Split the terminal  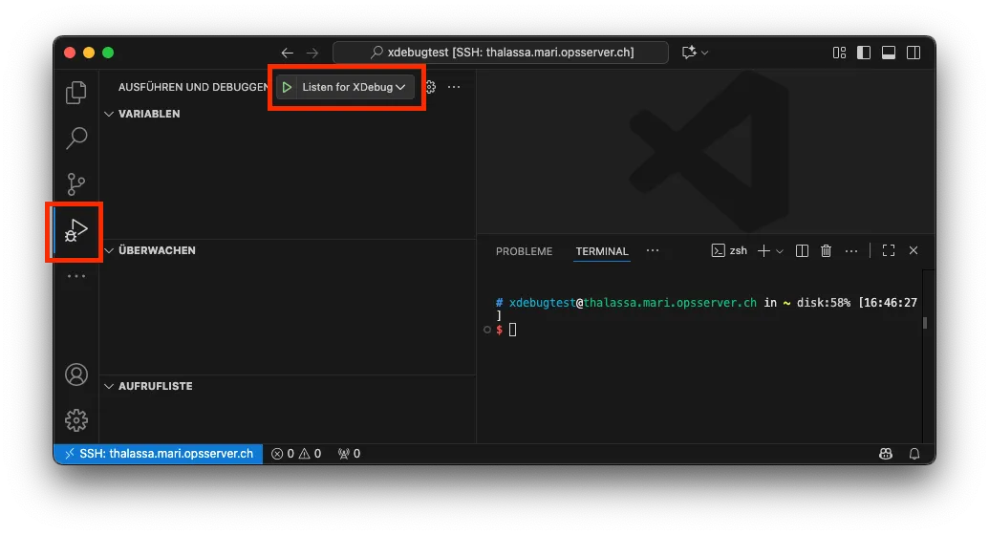[x=803, y=251]
